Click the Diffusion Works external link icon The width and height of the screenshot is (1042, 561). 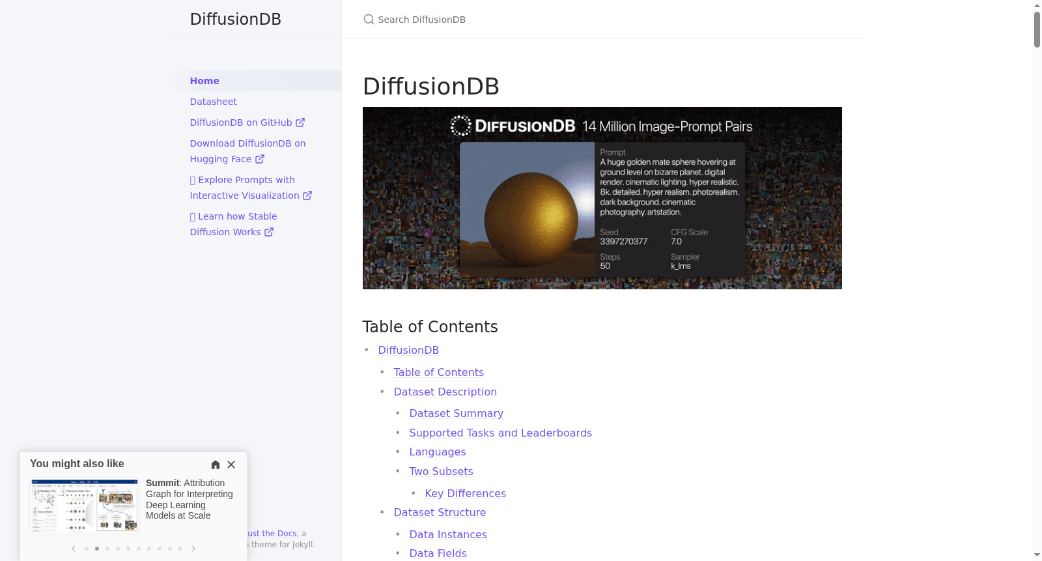tap(269, 232)
